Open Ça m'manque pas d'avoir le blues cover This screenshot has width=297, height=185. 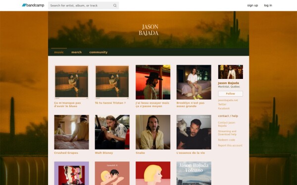coord(71,82)
